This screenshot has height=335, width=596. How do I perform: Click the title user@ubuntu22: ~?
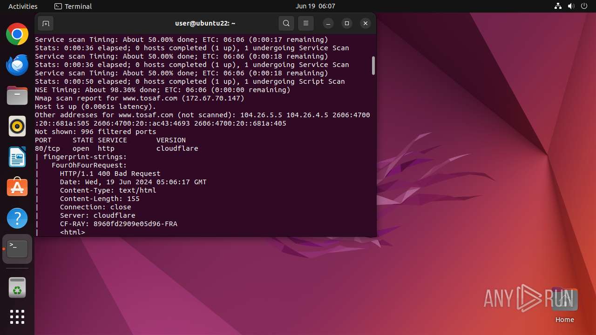click(205, 23)
